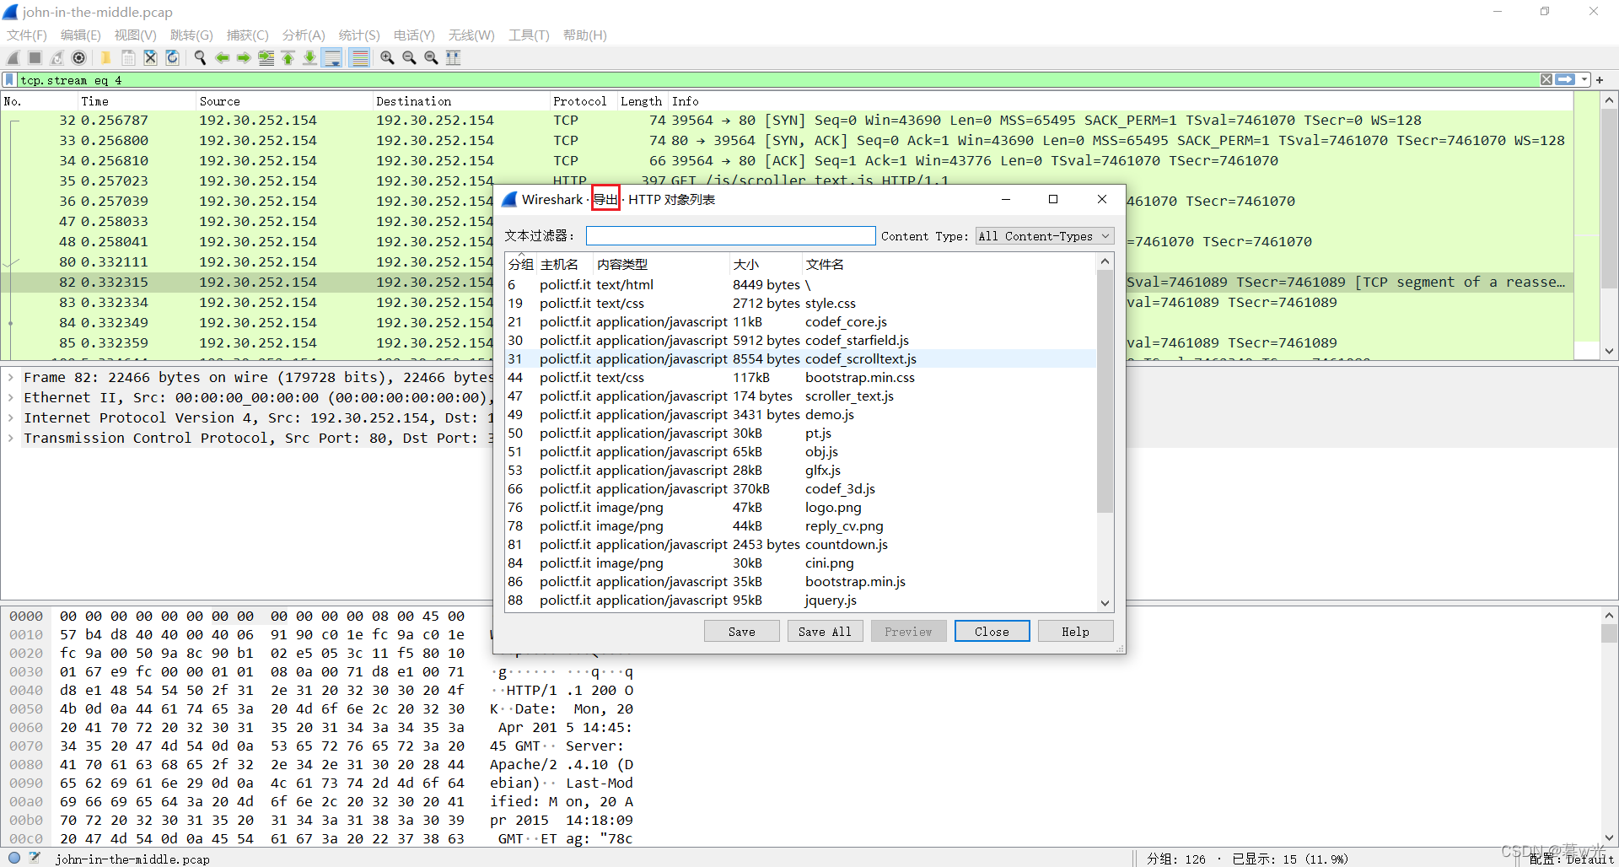
Task: Click the 配置: Default profile in status bar
Action: pos(1571,859)
